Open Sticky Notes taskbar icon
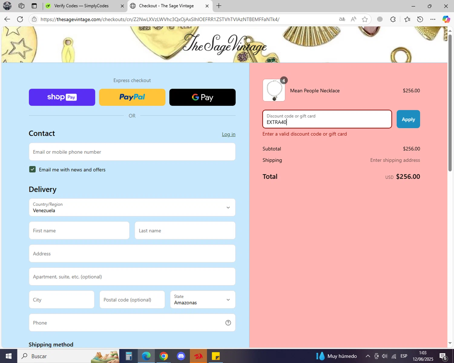Viewport: 454px width, 363px height. point(216,356)
